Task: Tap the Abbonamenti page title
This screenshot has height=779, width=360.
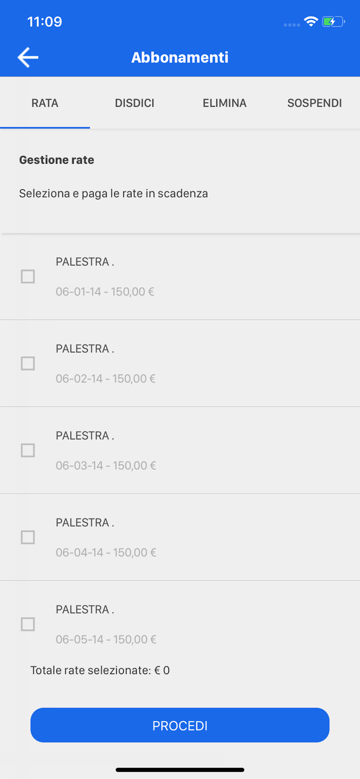Action: pos(180,57)
